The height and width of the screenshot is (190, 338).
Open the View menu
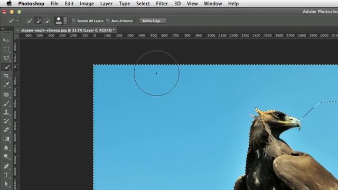point(192,4)
